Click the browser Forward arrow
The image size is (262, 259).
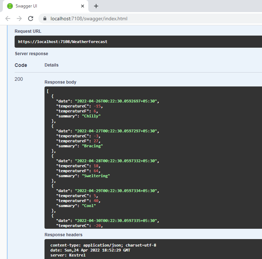tap(19, 18)
